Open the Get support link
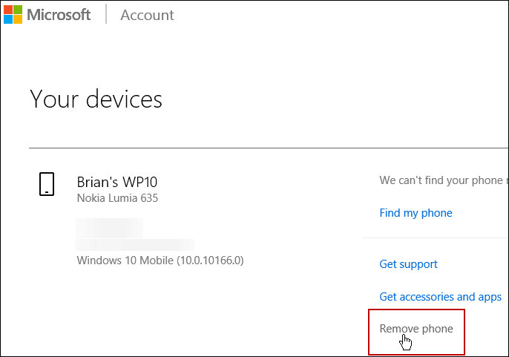This screenshot has width=509, height=357. coord(408,264)
